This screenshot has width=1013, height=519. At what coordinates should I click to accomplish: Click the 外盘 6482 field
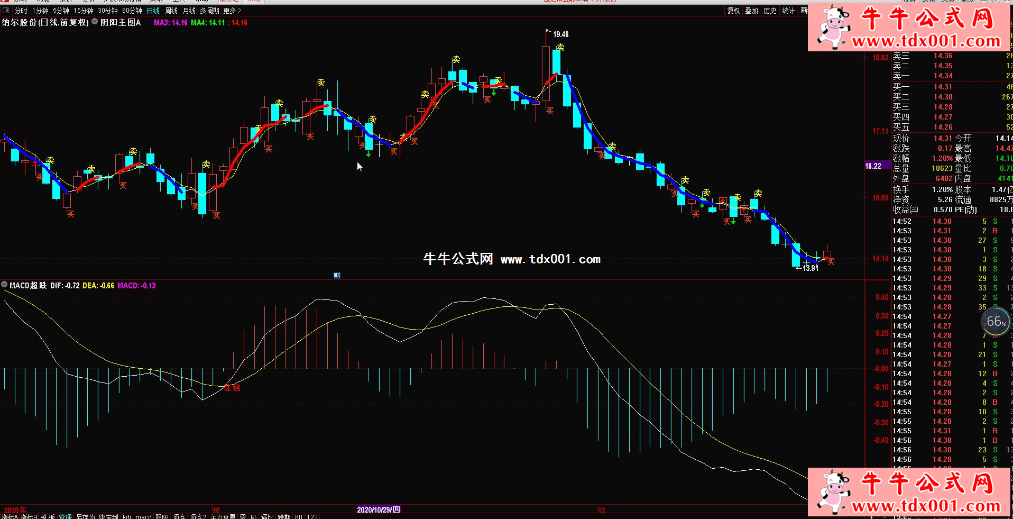(x=923, y=178)
